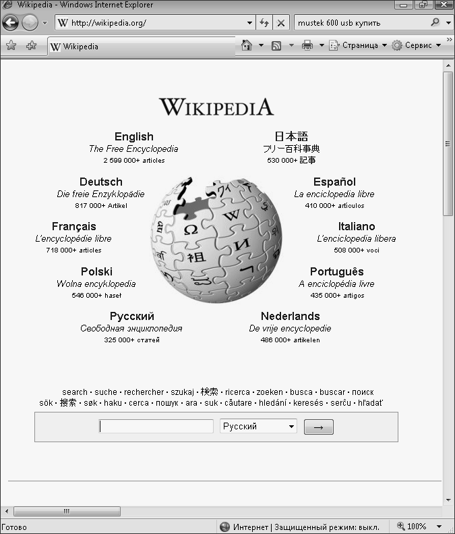Open the Nederlands Wikipedia link

(290, 316)
